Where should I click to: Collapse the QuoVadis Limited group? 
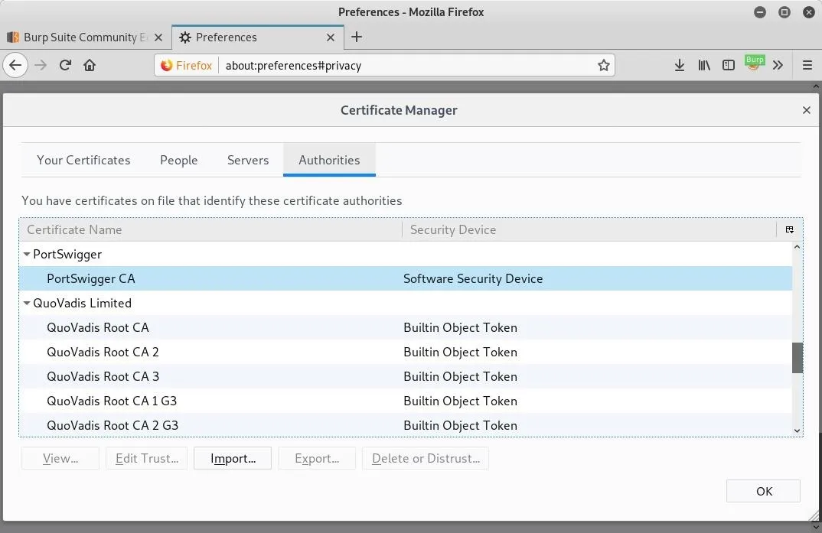(27, 303)
